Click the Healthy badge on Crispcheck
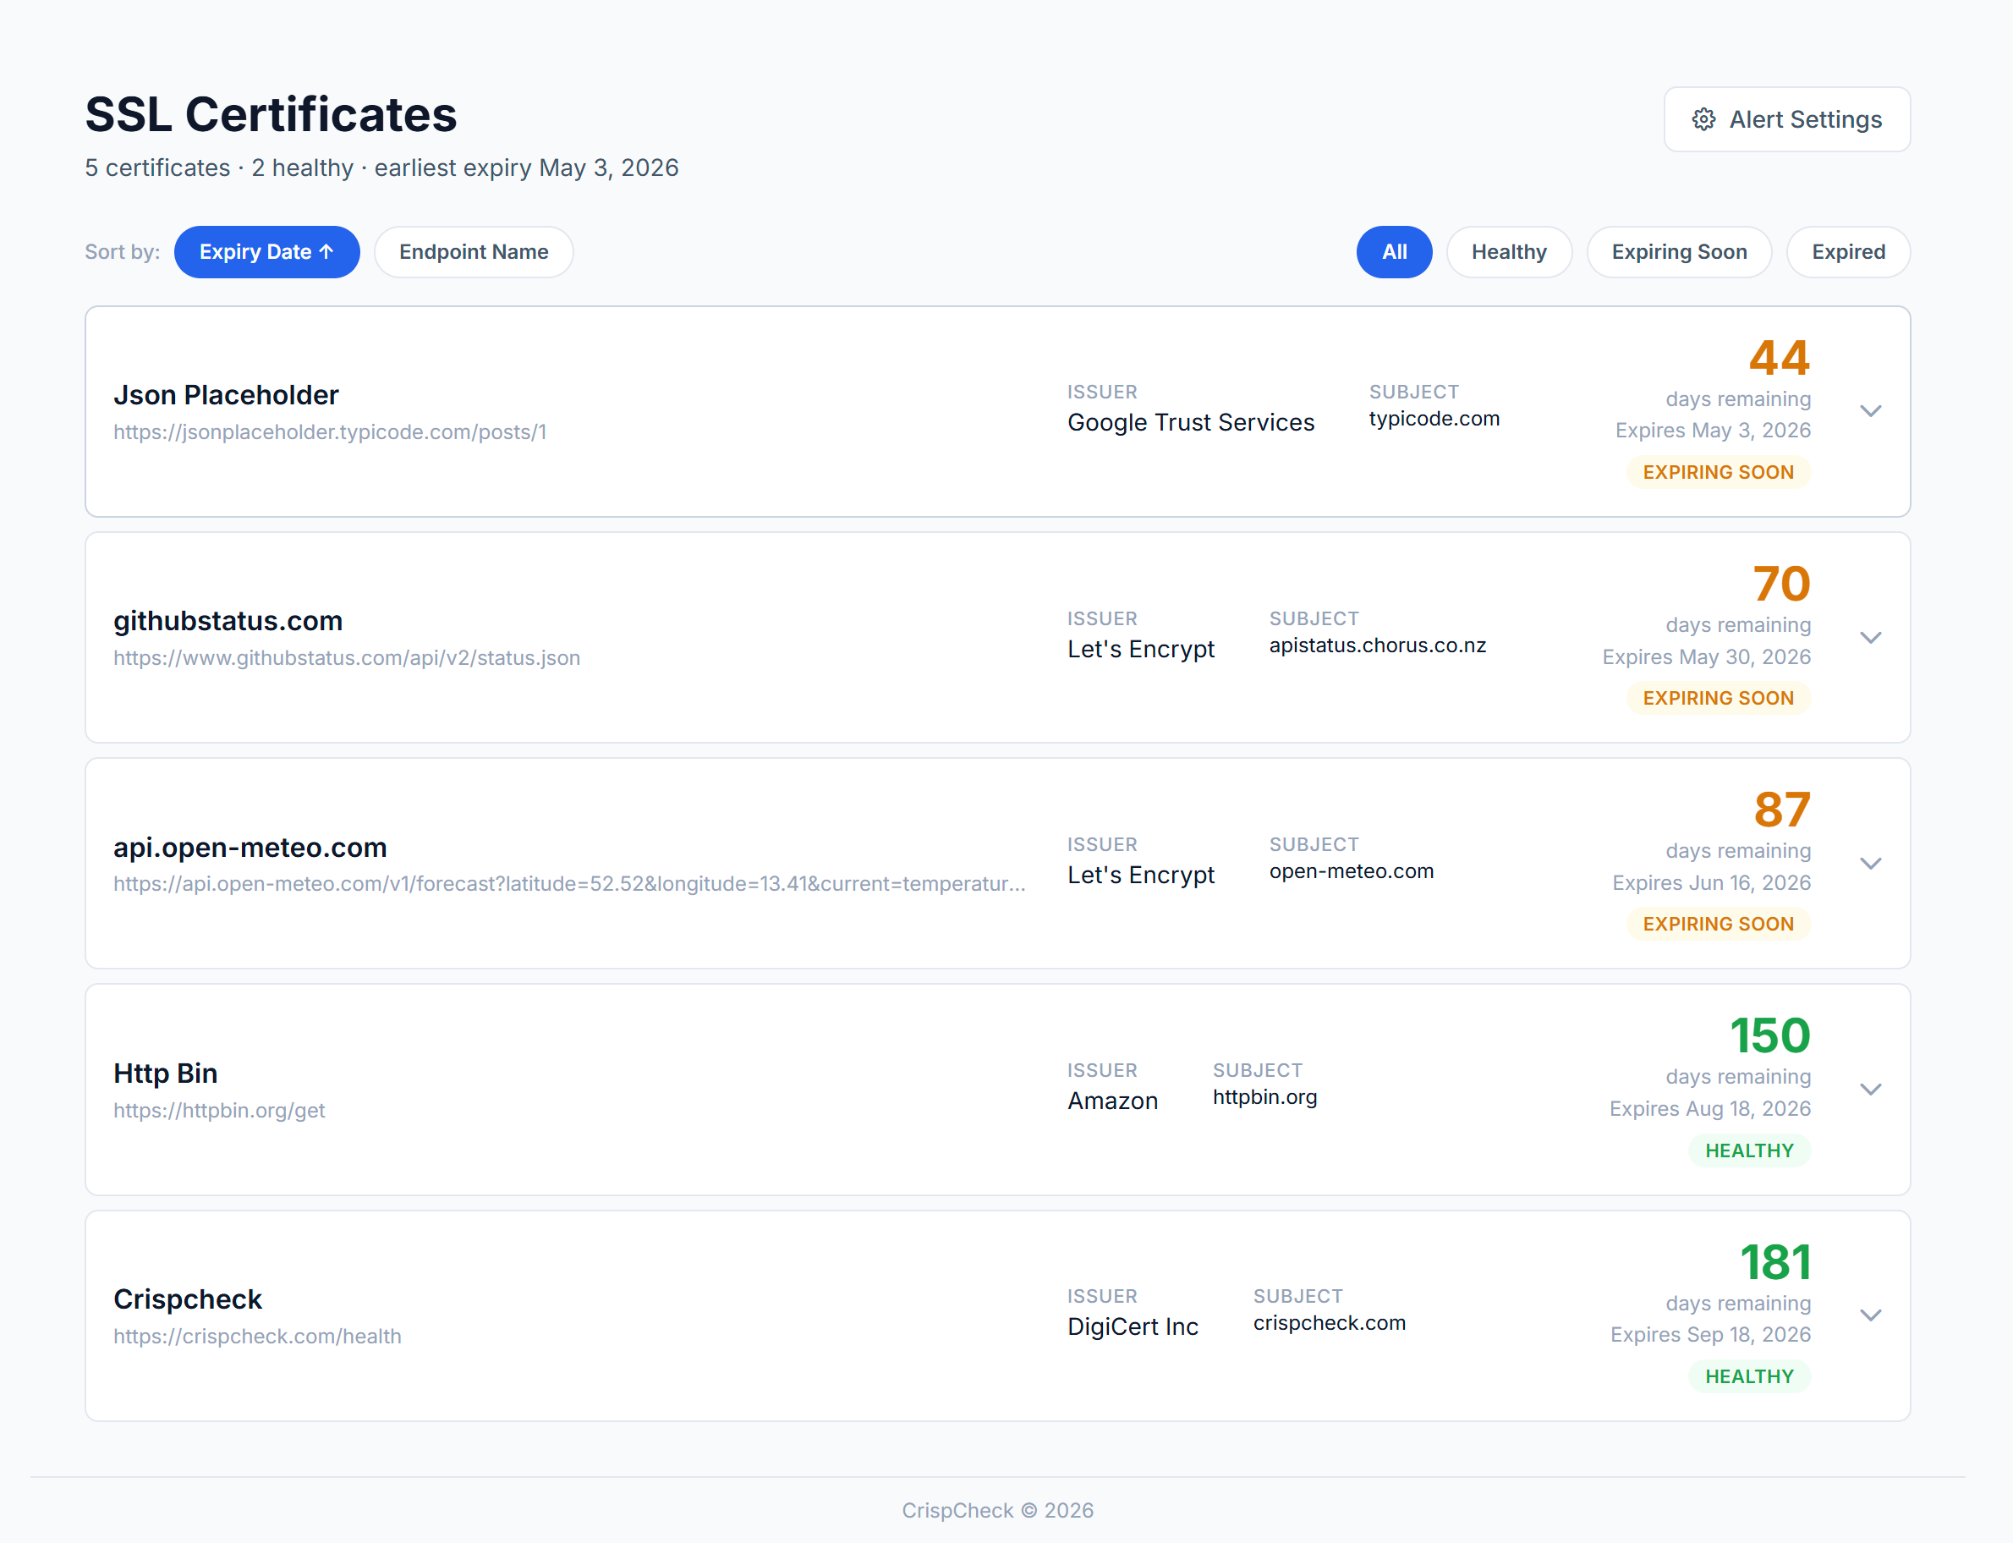 click(x=1748, y=1376)
